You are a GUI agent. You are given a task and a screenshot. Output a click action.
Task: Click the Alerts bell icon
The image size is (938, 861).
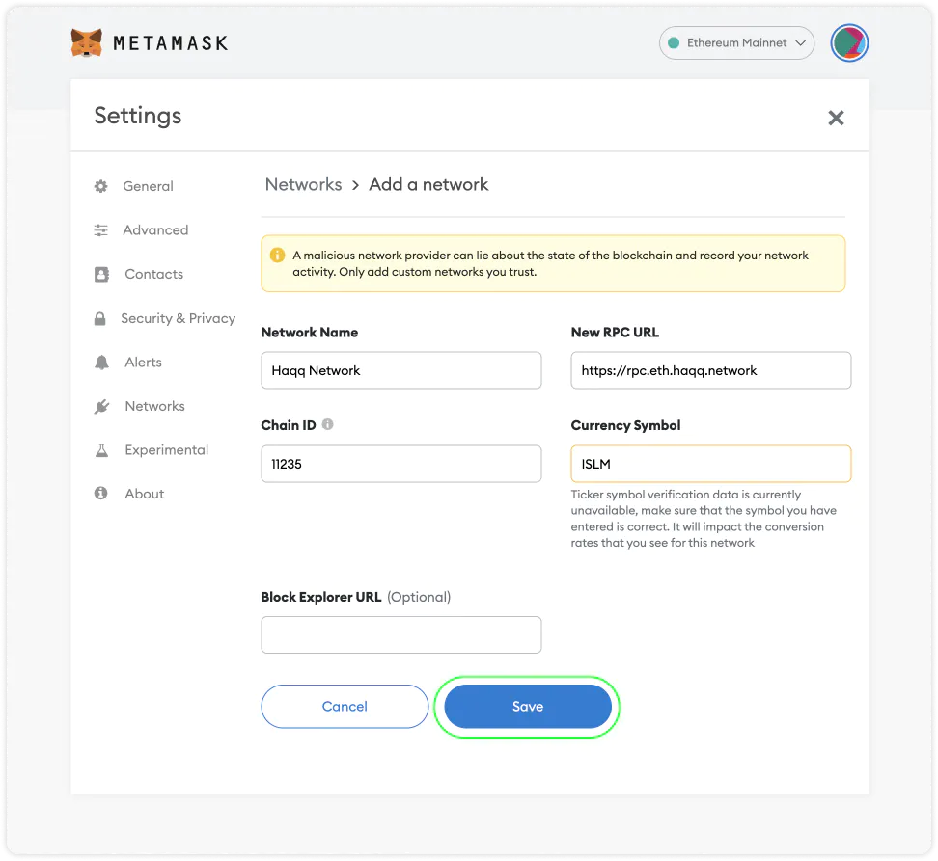[101, 363]
